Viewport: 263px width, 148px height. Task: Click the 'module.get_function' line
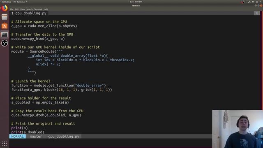click(x=58, y=86)
